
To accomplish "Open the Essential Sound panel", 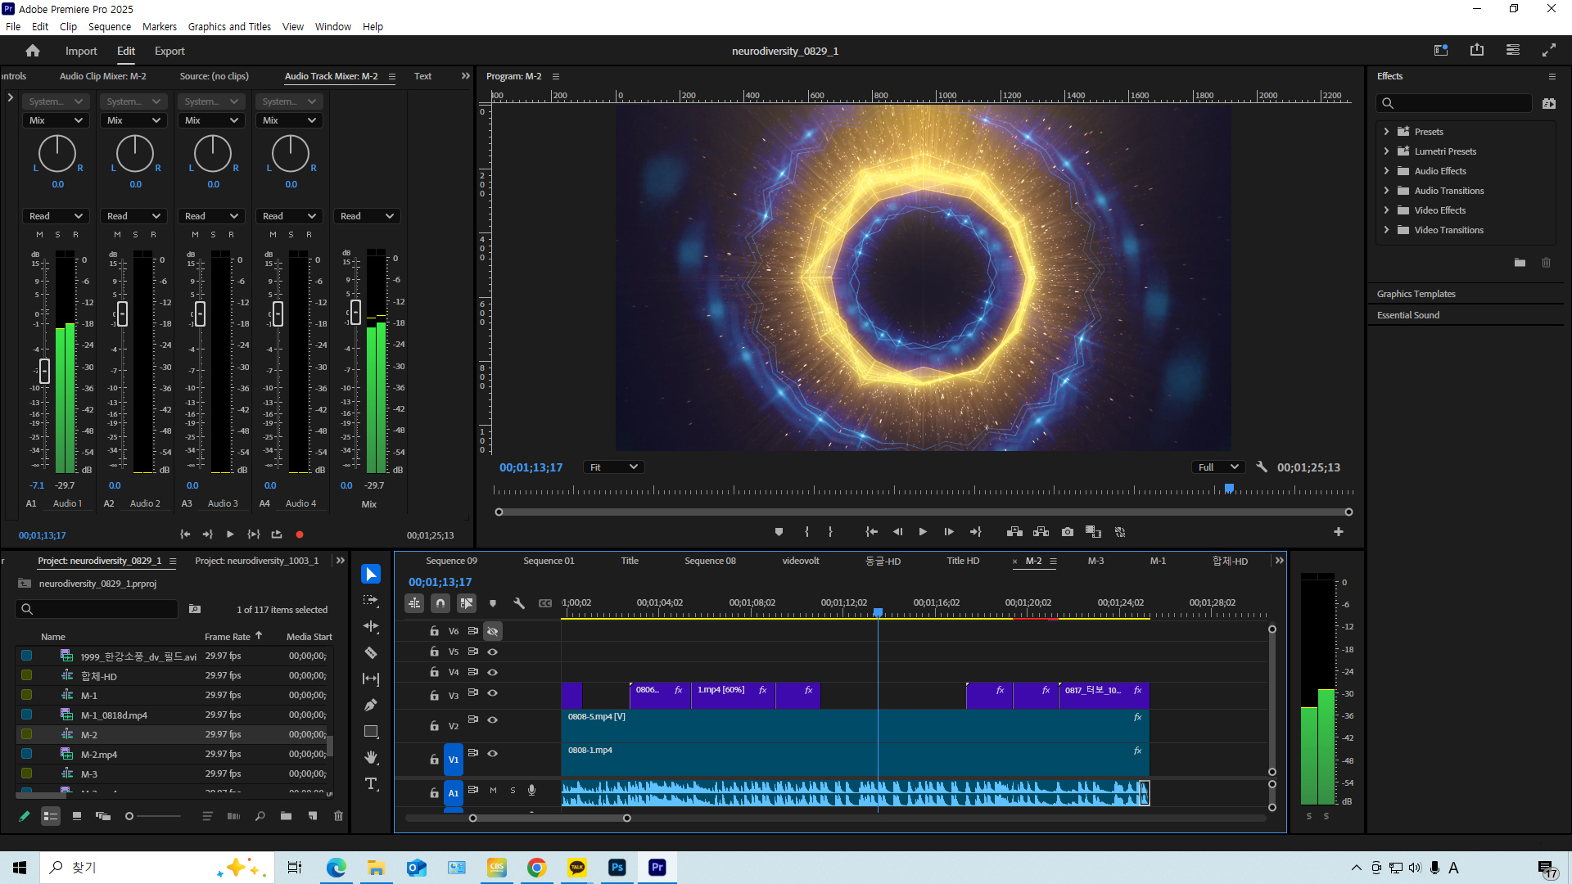I will [1407, 315].
